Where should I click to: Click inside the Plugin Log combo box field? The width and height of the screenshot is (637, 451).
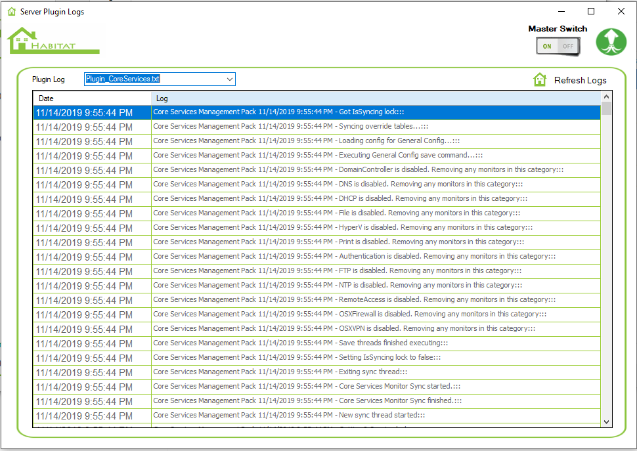pos(151,79)
